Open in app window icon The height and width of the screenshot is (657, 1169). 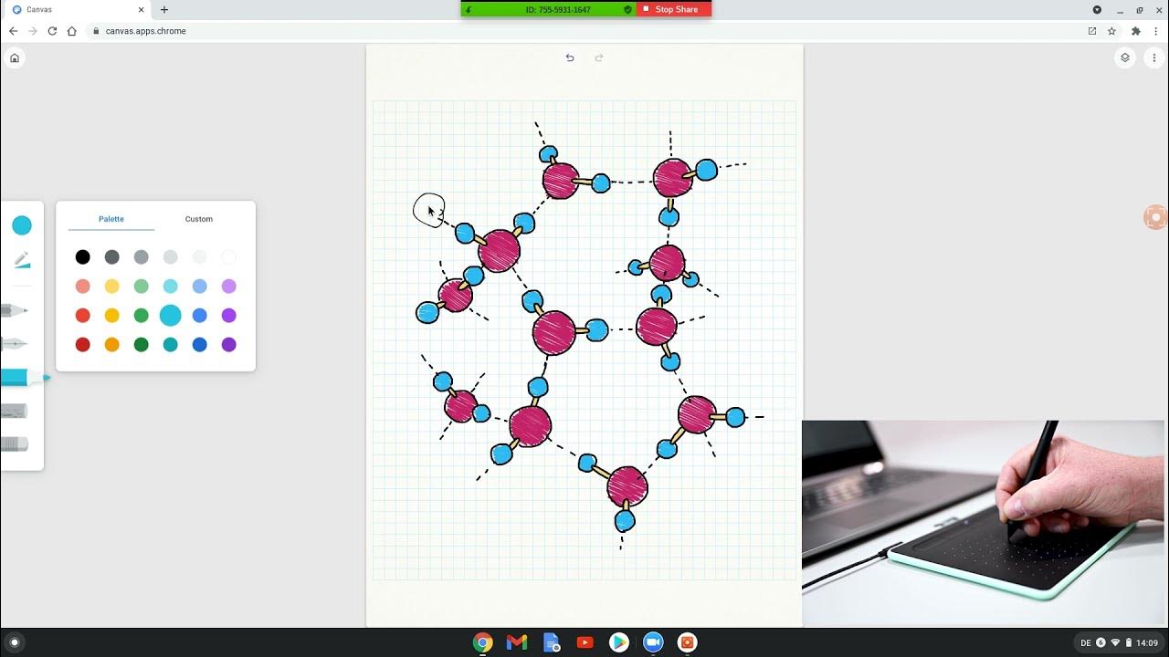point(1092,31)
